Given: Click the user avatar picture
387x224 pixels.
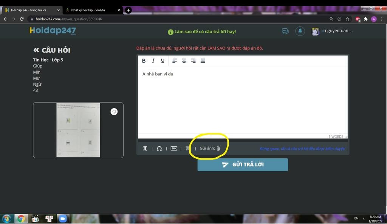Looking at the screenshot, I should (316, 32).
